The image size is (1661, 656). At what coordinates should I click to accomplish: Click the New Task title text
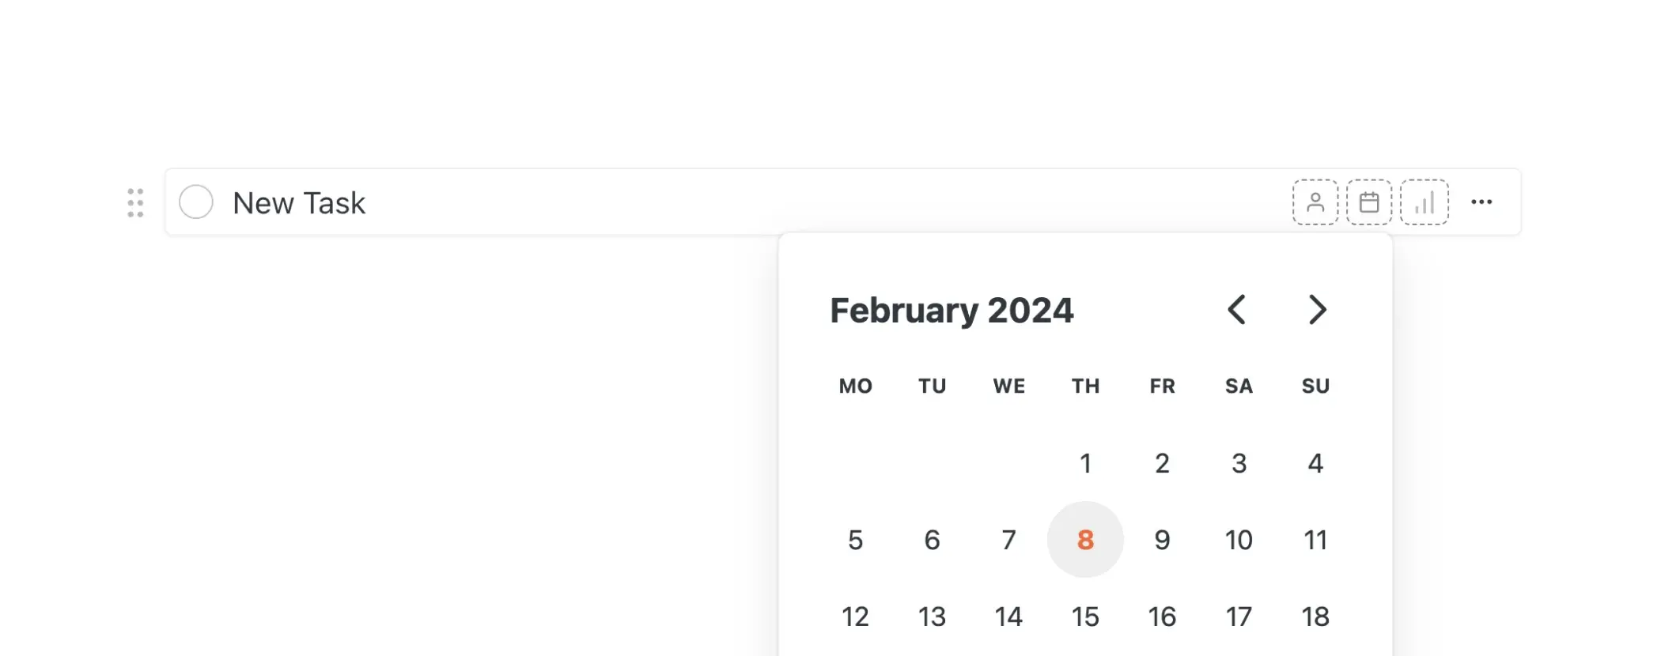point(299,203)
